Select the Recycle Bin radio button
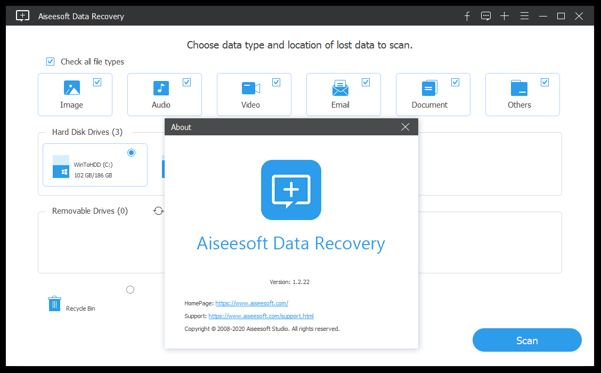Screen dimensions: 601x373 click(131, 289)
